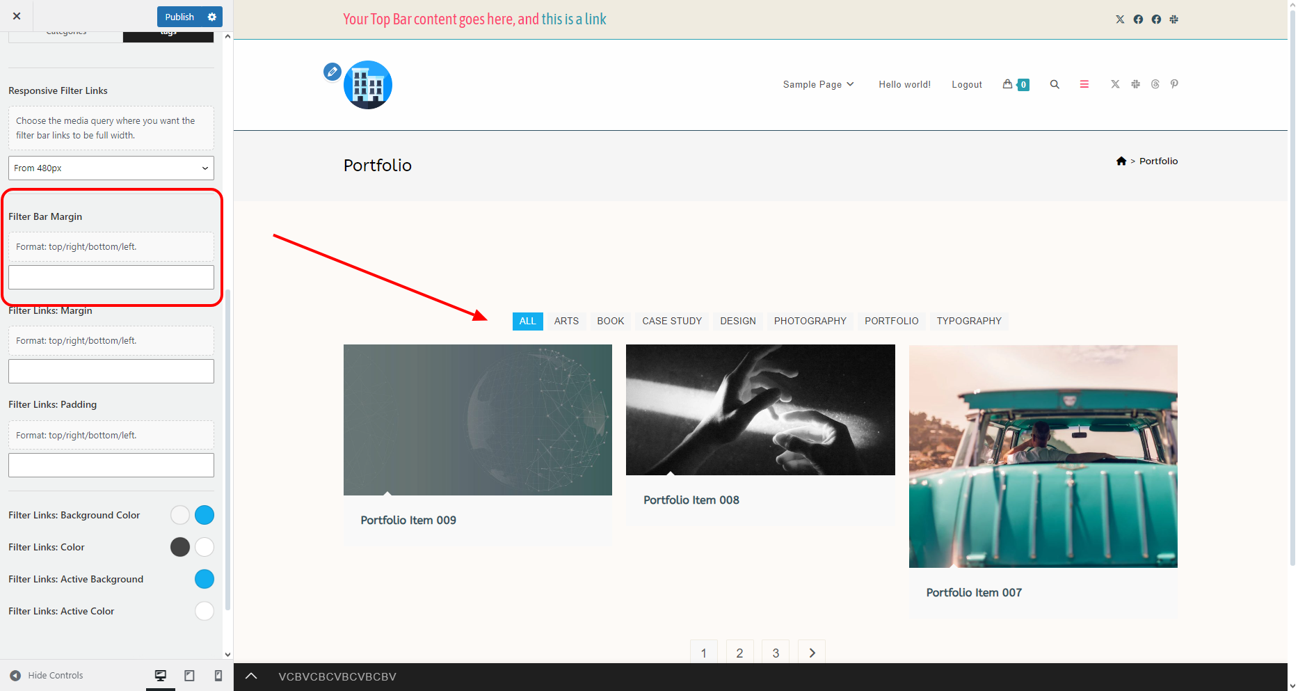Select the TYPOGRAPHY filter
Viewport: 1298px width, 691px height.
pyautogui.click(x=969, y=321)
